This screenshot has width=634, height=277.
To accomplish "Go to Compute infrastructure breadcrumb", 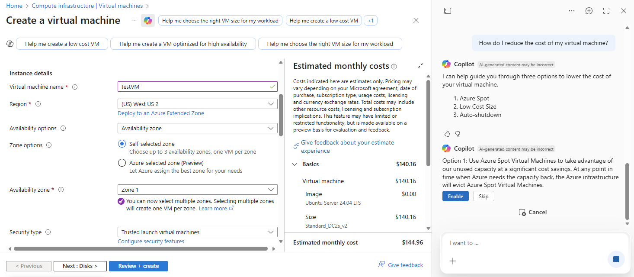I will tap(87, 6).
